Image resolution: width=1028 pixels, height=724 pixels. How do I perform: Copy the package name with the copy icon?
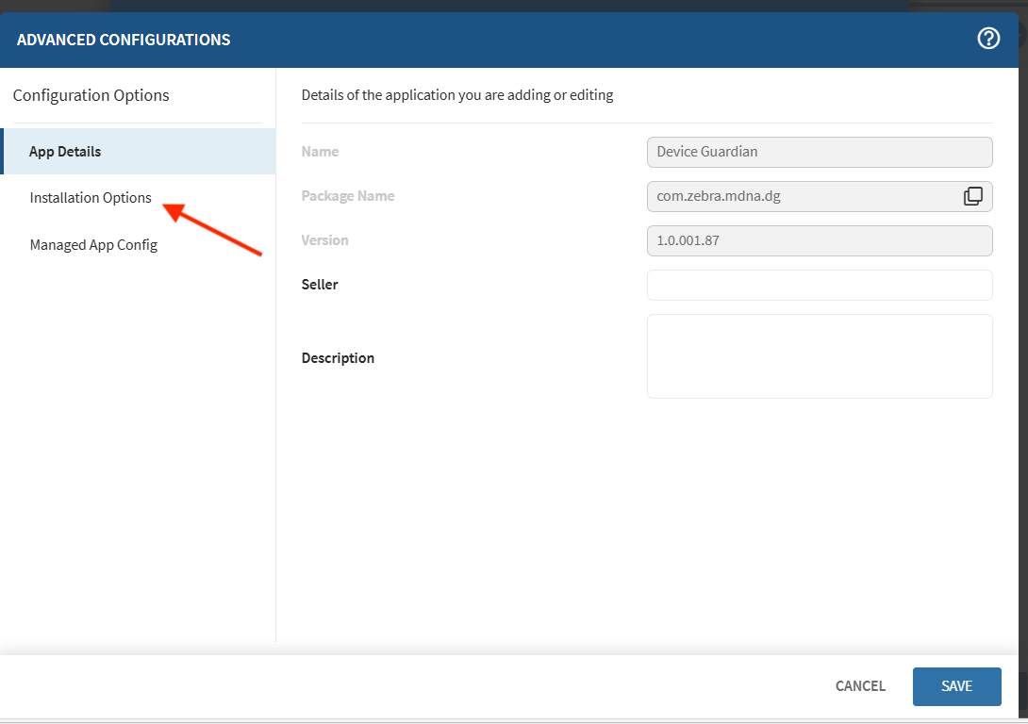972,196
